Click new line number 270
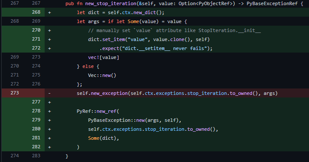 point(36,30)
